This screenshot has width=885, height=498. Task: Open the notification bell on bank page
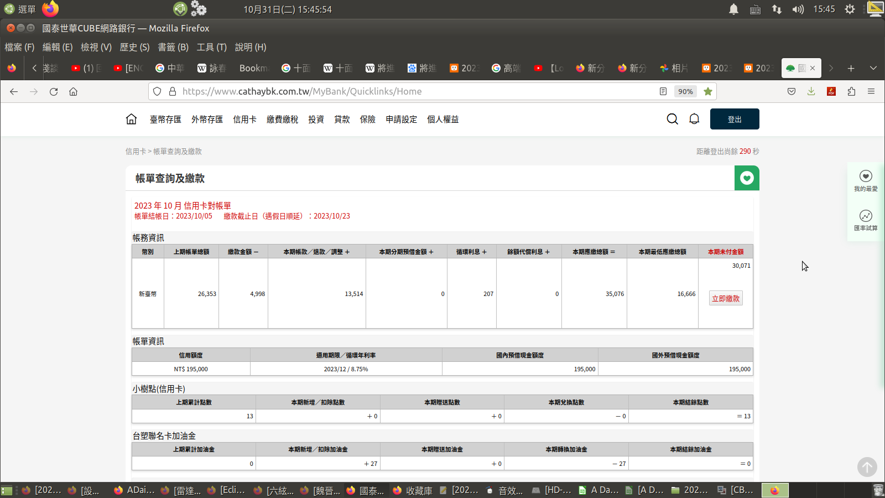[694, 119]
